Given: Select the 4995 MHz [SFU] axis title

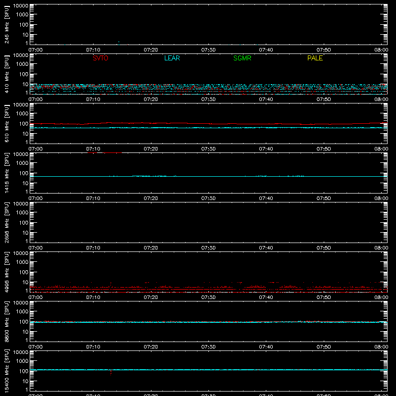Looking at the screenshot, I should (x=6, y=272).
